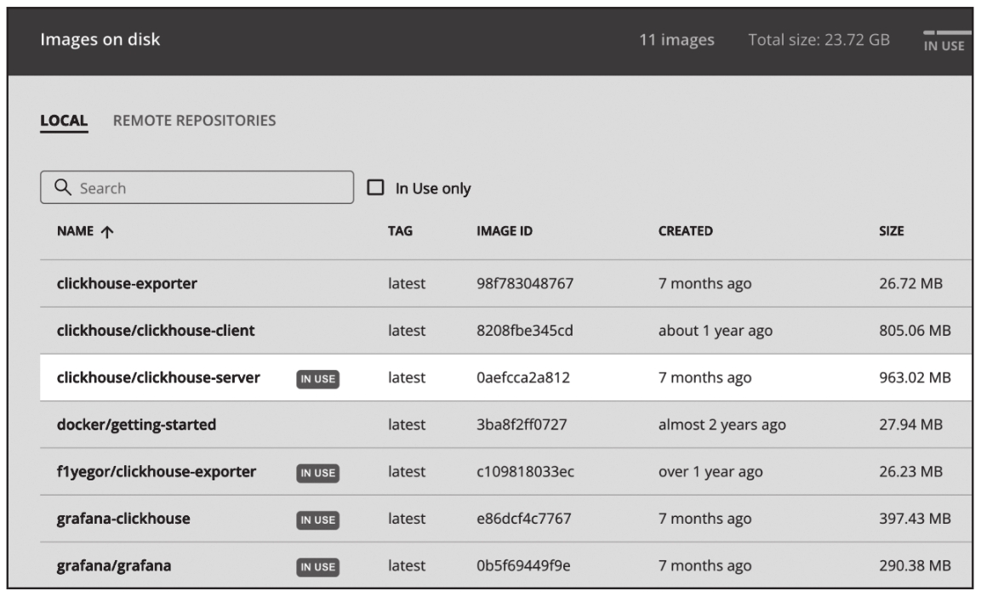Click the 805.06 MB size value
Screen dimensions: 981x596
coord(915,330)
